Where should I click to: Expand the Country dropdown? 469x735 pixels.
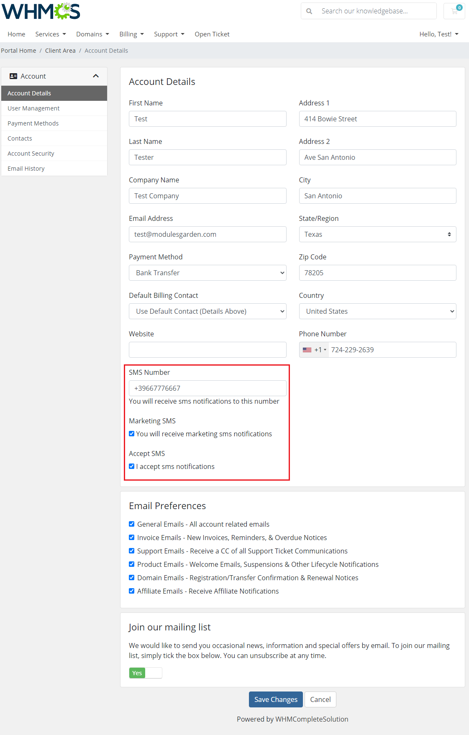pyautogui.click(x=377, y=311)
